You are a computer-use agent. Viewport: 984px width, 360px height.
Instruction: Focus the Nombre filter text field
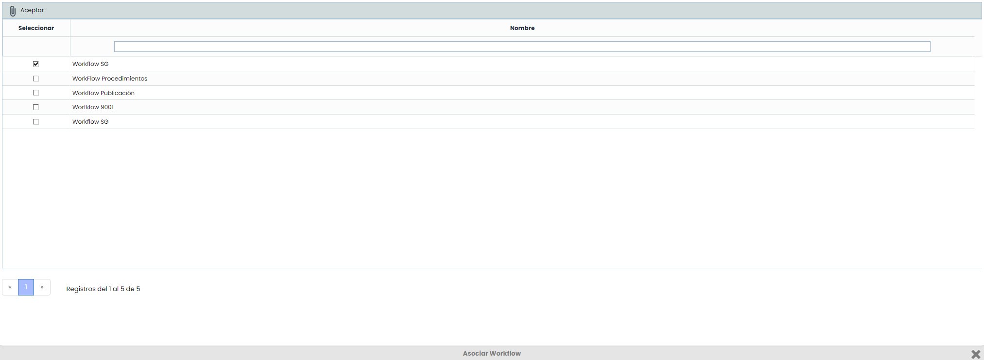pyautogui.click(x=522, y=47)
